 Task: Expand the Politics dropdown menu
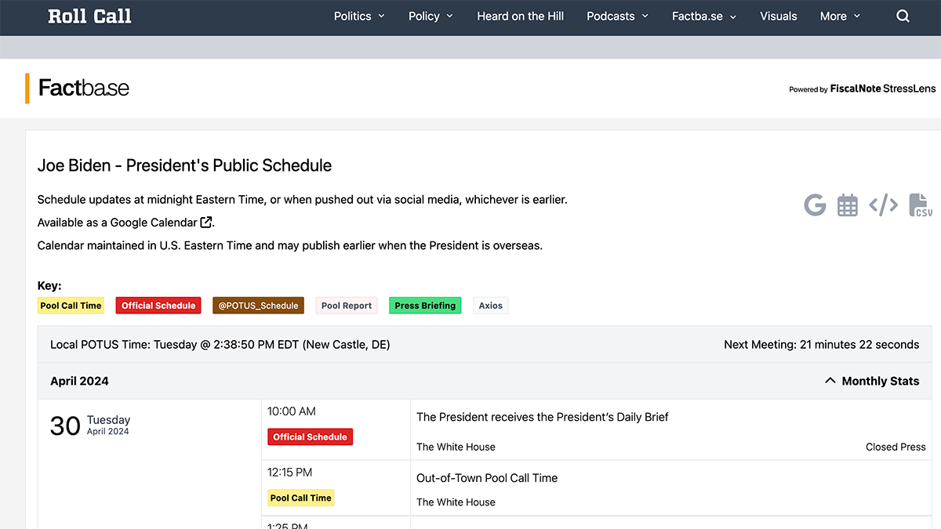(359, 16)
